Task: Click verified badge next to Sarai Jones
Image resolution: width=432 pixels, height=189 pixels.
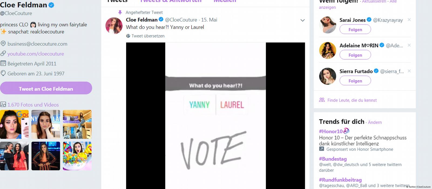Action: point(369,19)
